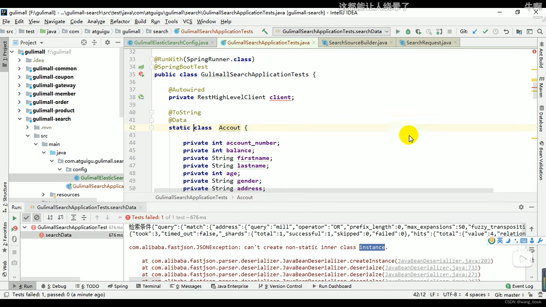Expand the .mvn folder

27,127
